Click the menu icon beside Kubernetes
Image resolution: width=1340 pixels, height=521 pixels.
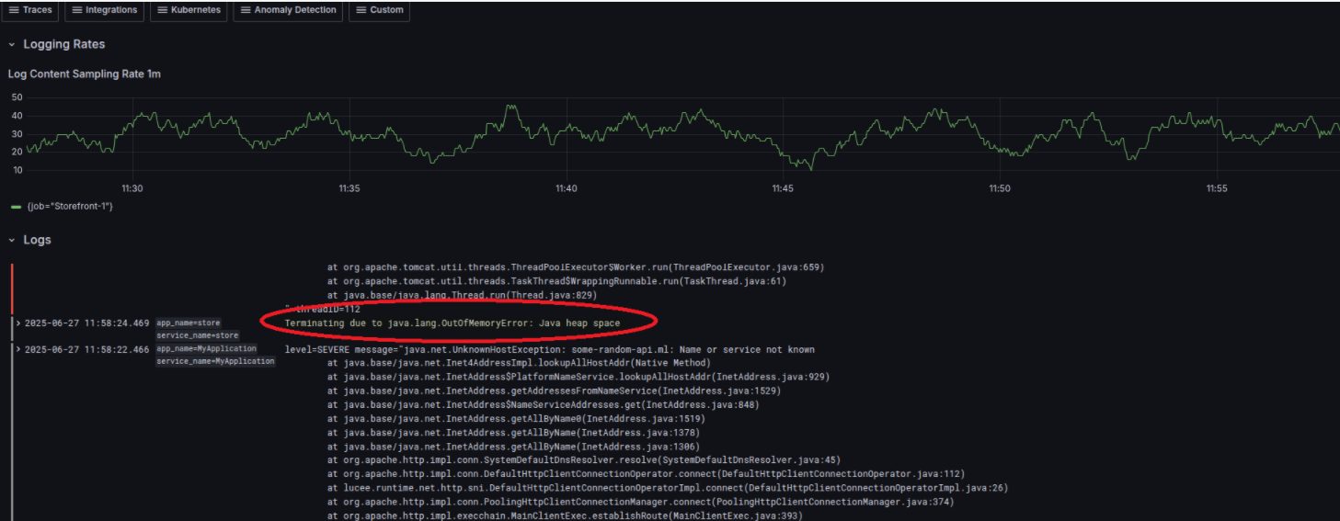[162, 10]
